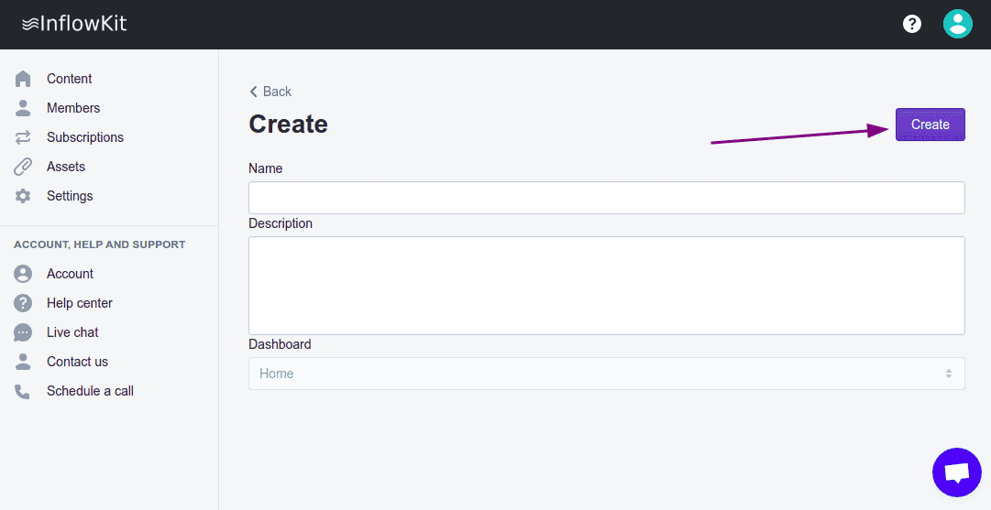This screenshot has width=991, height=510.
Task: Click the Dashboard dropdown arrows
Action: [x=948, y=374]
